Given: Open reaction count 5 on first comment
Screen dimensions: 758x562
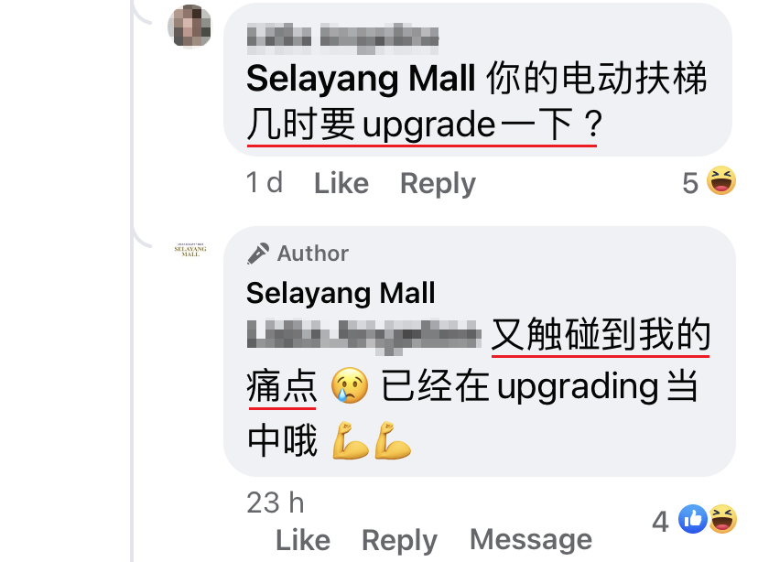Looking at the screenshot, I should 690,183.
